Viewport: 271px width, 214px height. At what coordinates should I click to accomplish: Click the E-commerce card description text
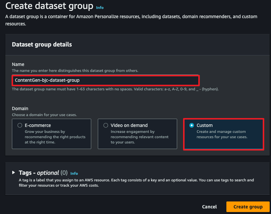(55, 137)
